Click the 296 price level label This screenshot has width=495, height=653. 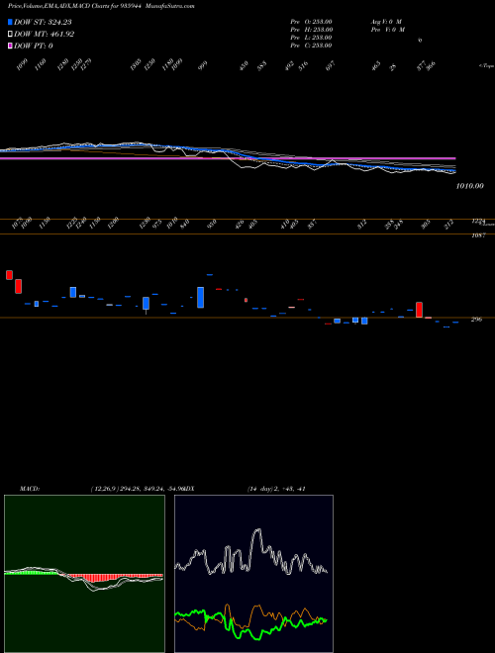(476, 320)
